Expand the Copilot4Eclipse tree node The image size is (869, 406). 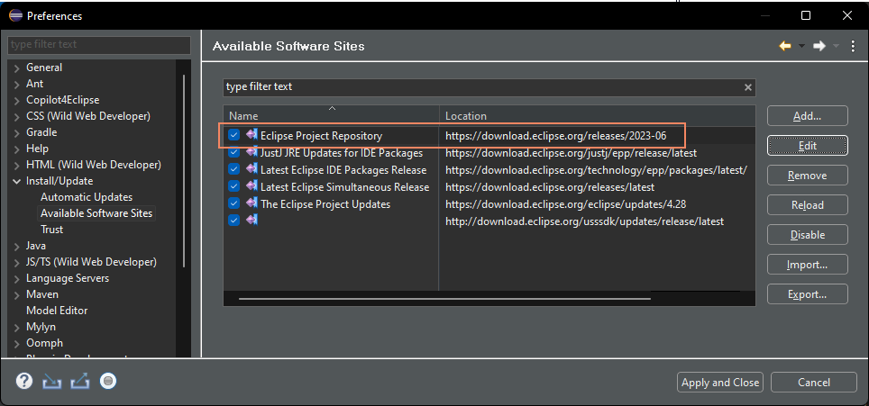point(16,101)
